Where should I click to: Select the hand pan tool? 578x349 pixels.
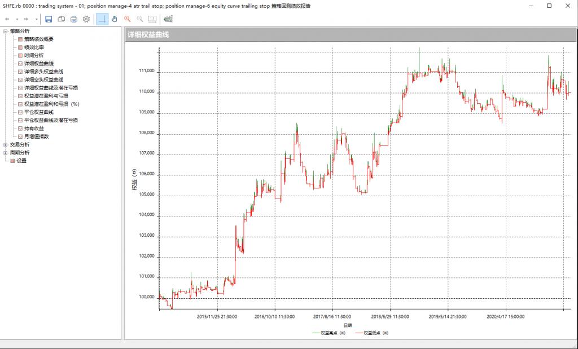coord(115,19)
